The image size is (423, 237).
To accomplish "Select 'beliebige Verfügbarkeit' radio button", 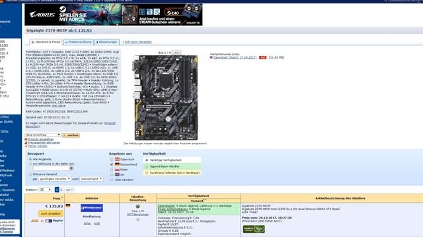I will [147, 160].
